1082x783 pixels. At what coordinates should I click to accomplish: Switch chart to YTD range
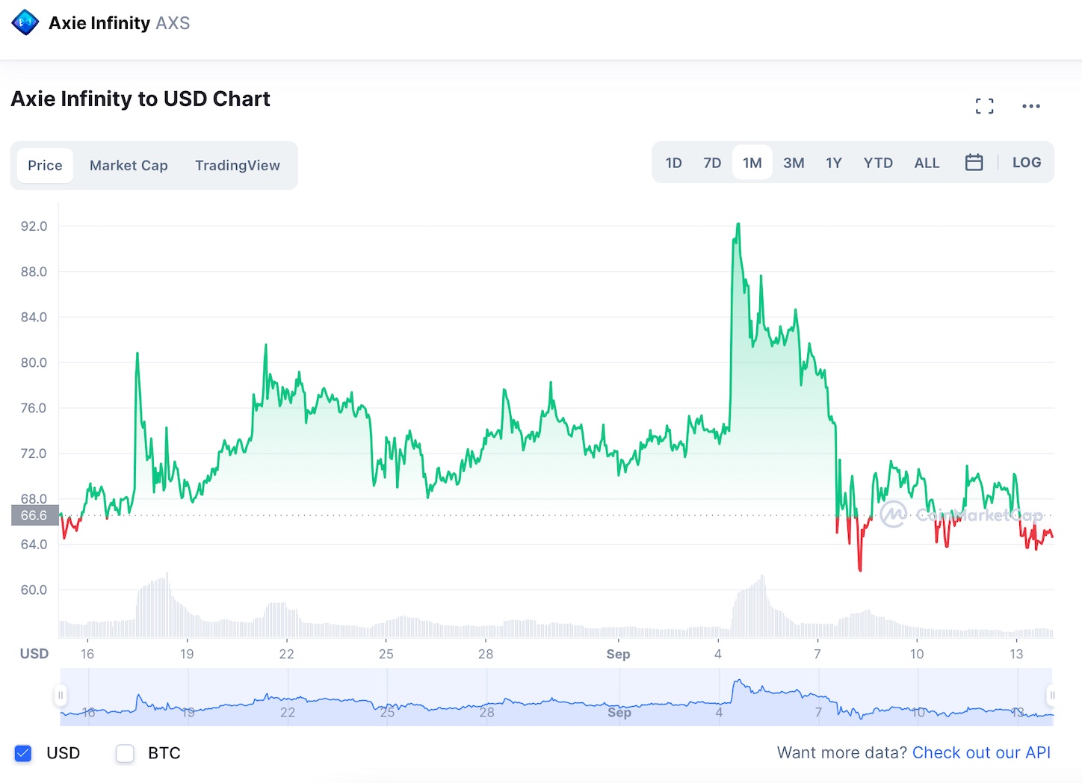click(878, 163)
